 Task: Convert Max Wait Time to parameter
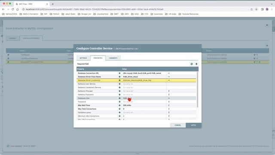(169, 105)
